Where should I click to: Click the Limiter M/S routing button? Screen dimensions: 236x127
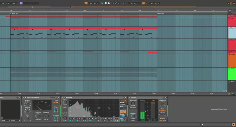pyautogui.click(x=164, y=120)
